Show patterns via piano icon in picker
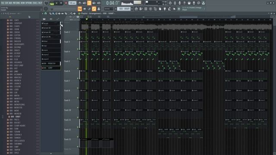 [44, 19]
